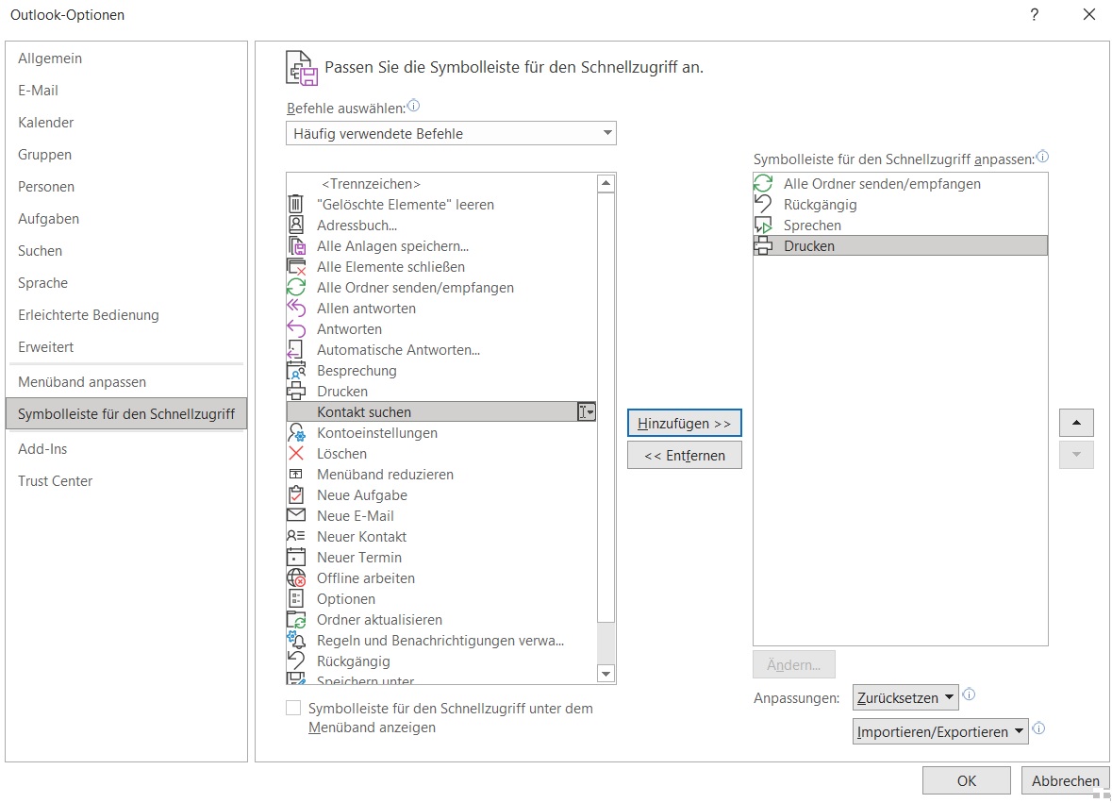Click the Optionen icon in commands list
1112x803 pixels.
click(x=296, y=598)
